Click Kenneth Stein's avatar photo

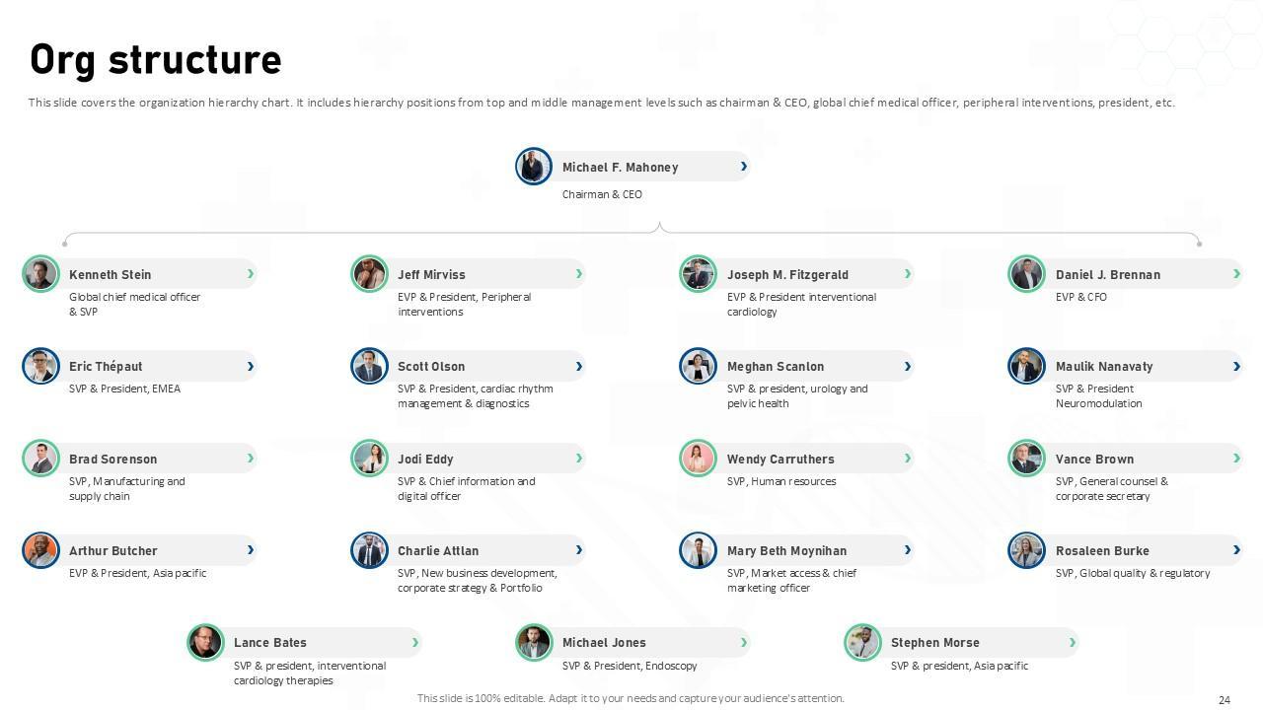[x=40, y=274]
